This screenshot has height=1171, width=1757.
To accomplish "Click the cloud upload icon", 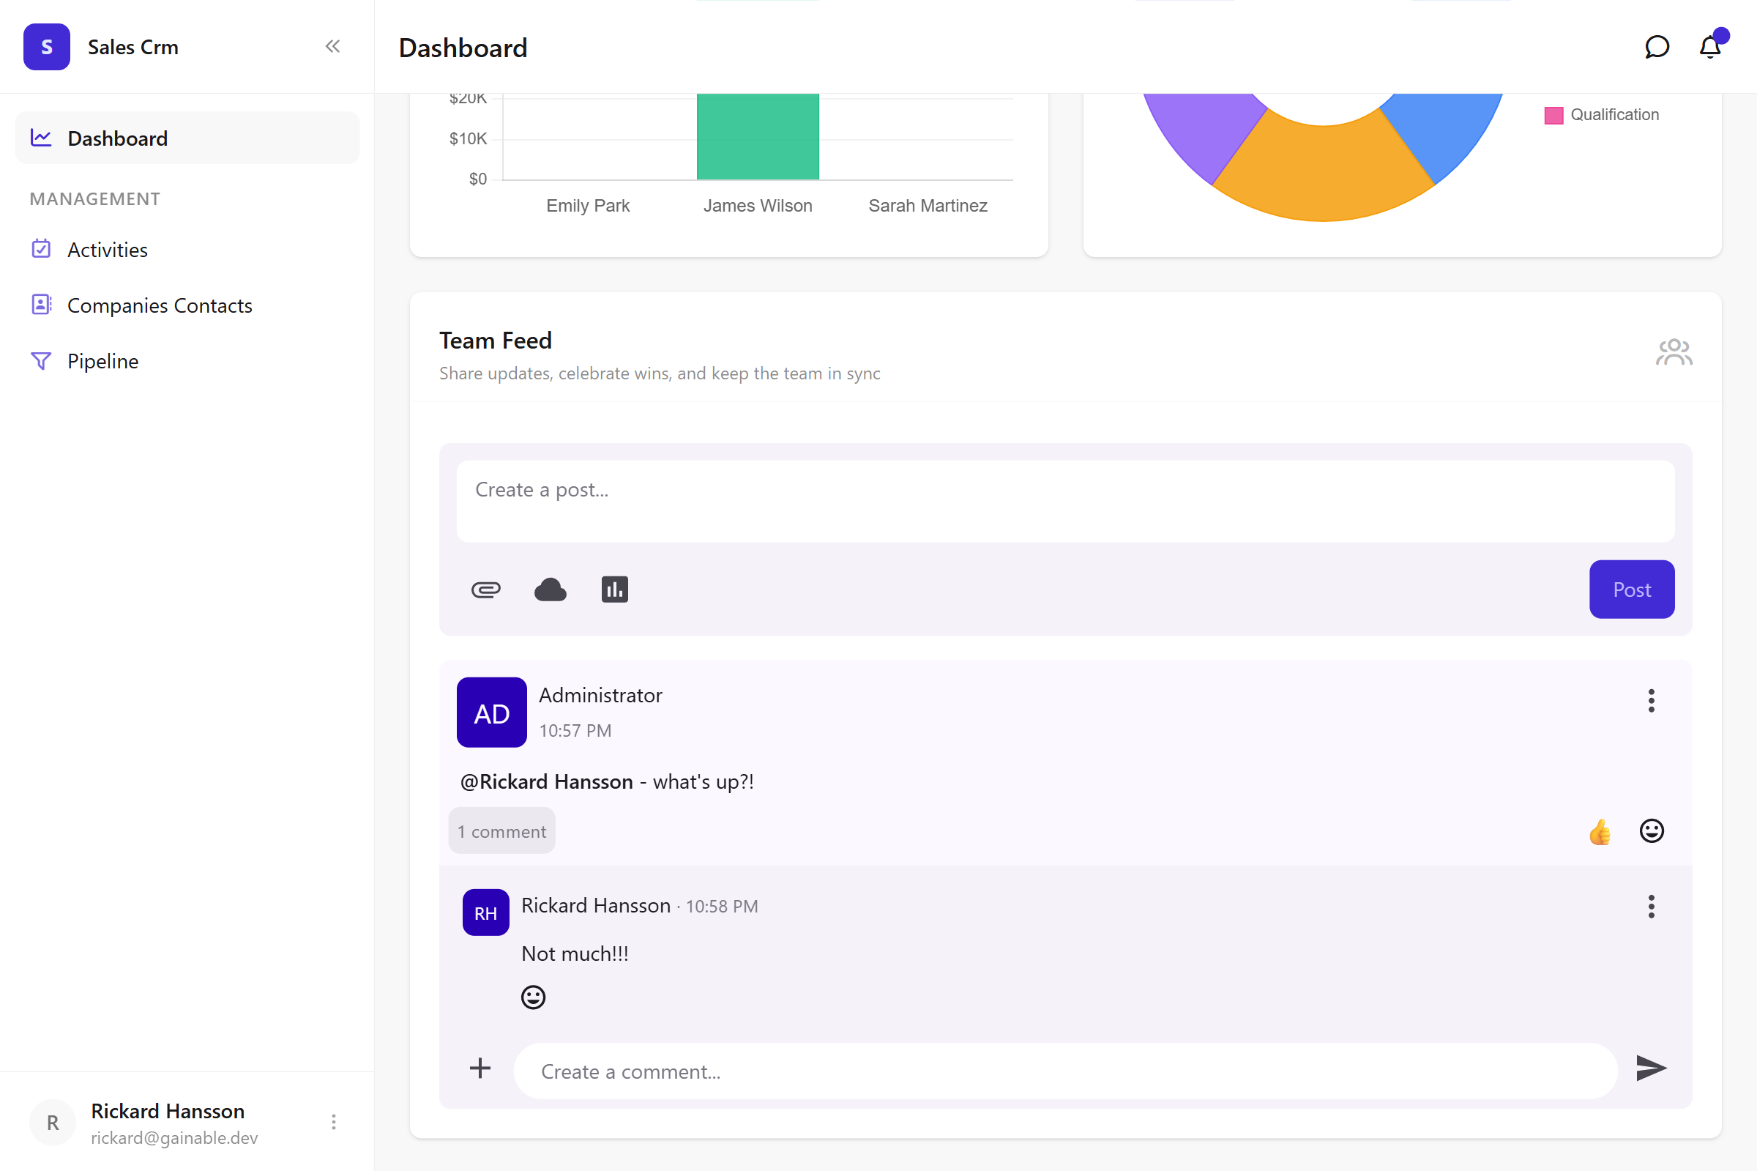I will [550, 590].
